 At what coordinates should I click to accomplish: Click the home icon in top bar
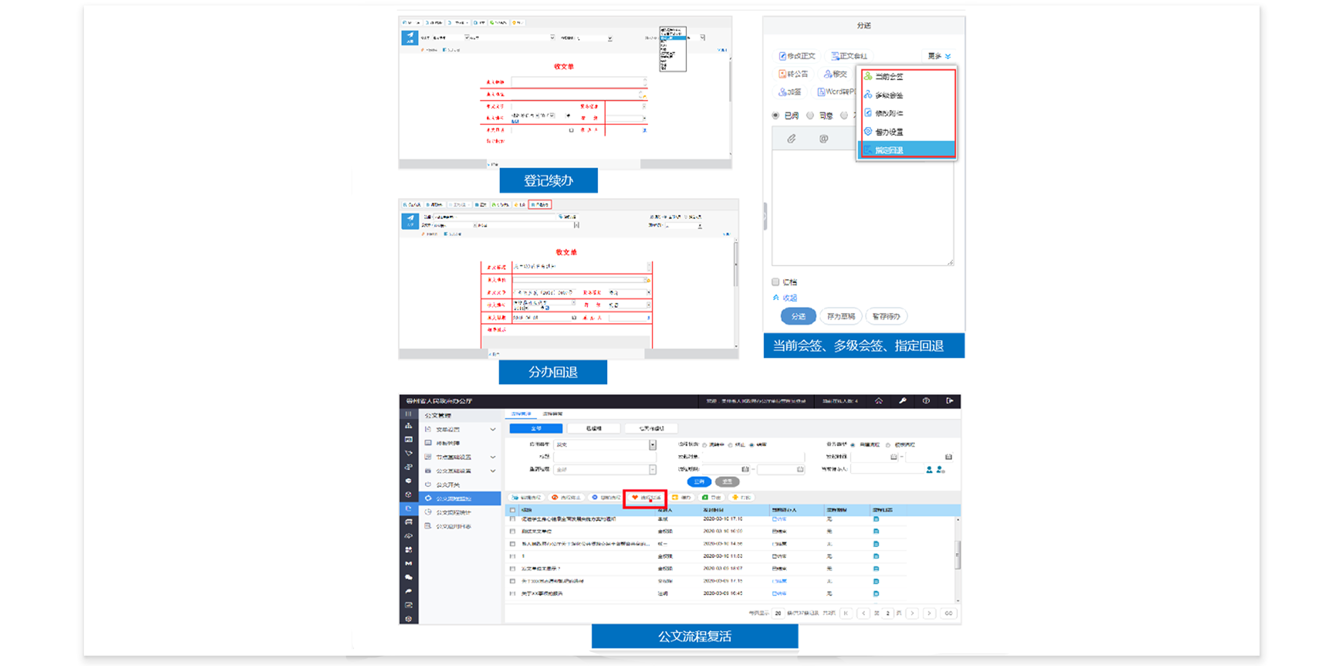(x=879, y=400)
